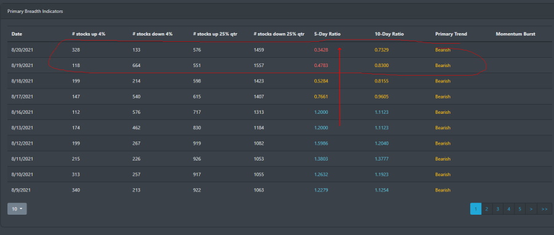Click 919 stocks up 25% qtr value
554x235 pixels.
pos(197,143)
